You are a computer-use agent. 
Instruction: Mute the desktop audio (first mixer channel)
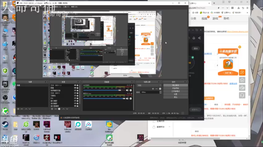[x=127, y=90]
